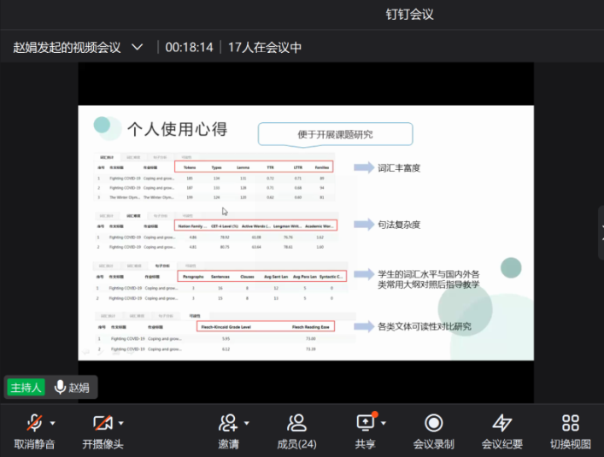Image resolution: width=604 pixels, height=457 pixels.
Task: Open 会议纪要 meeting minutes
Action: (501, 424)
